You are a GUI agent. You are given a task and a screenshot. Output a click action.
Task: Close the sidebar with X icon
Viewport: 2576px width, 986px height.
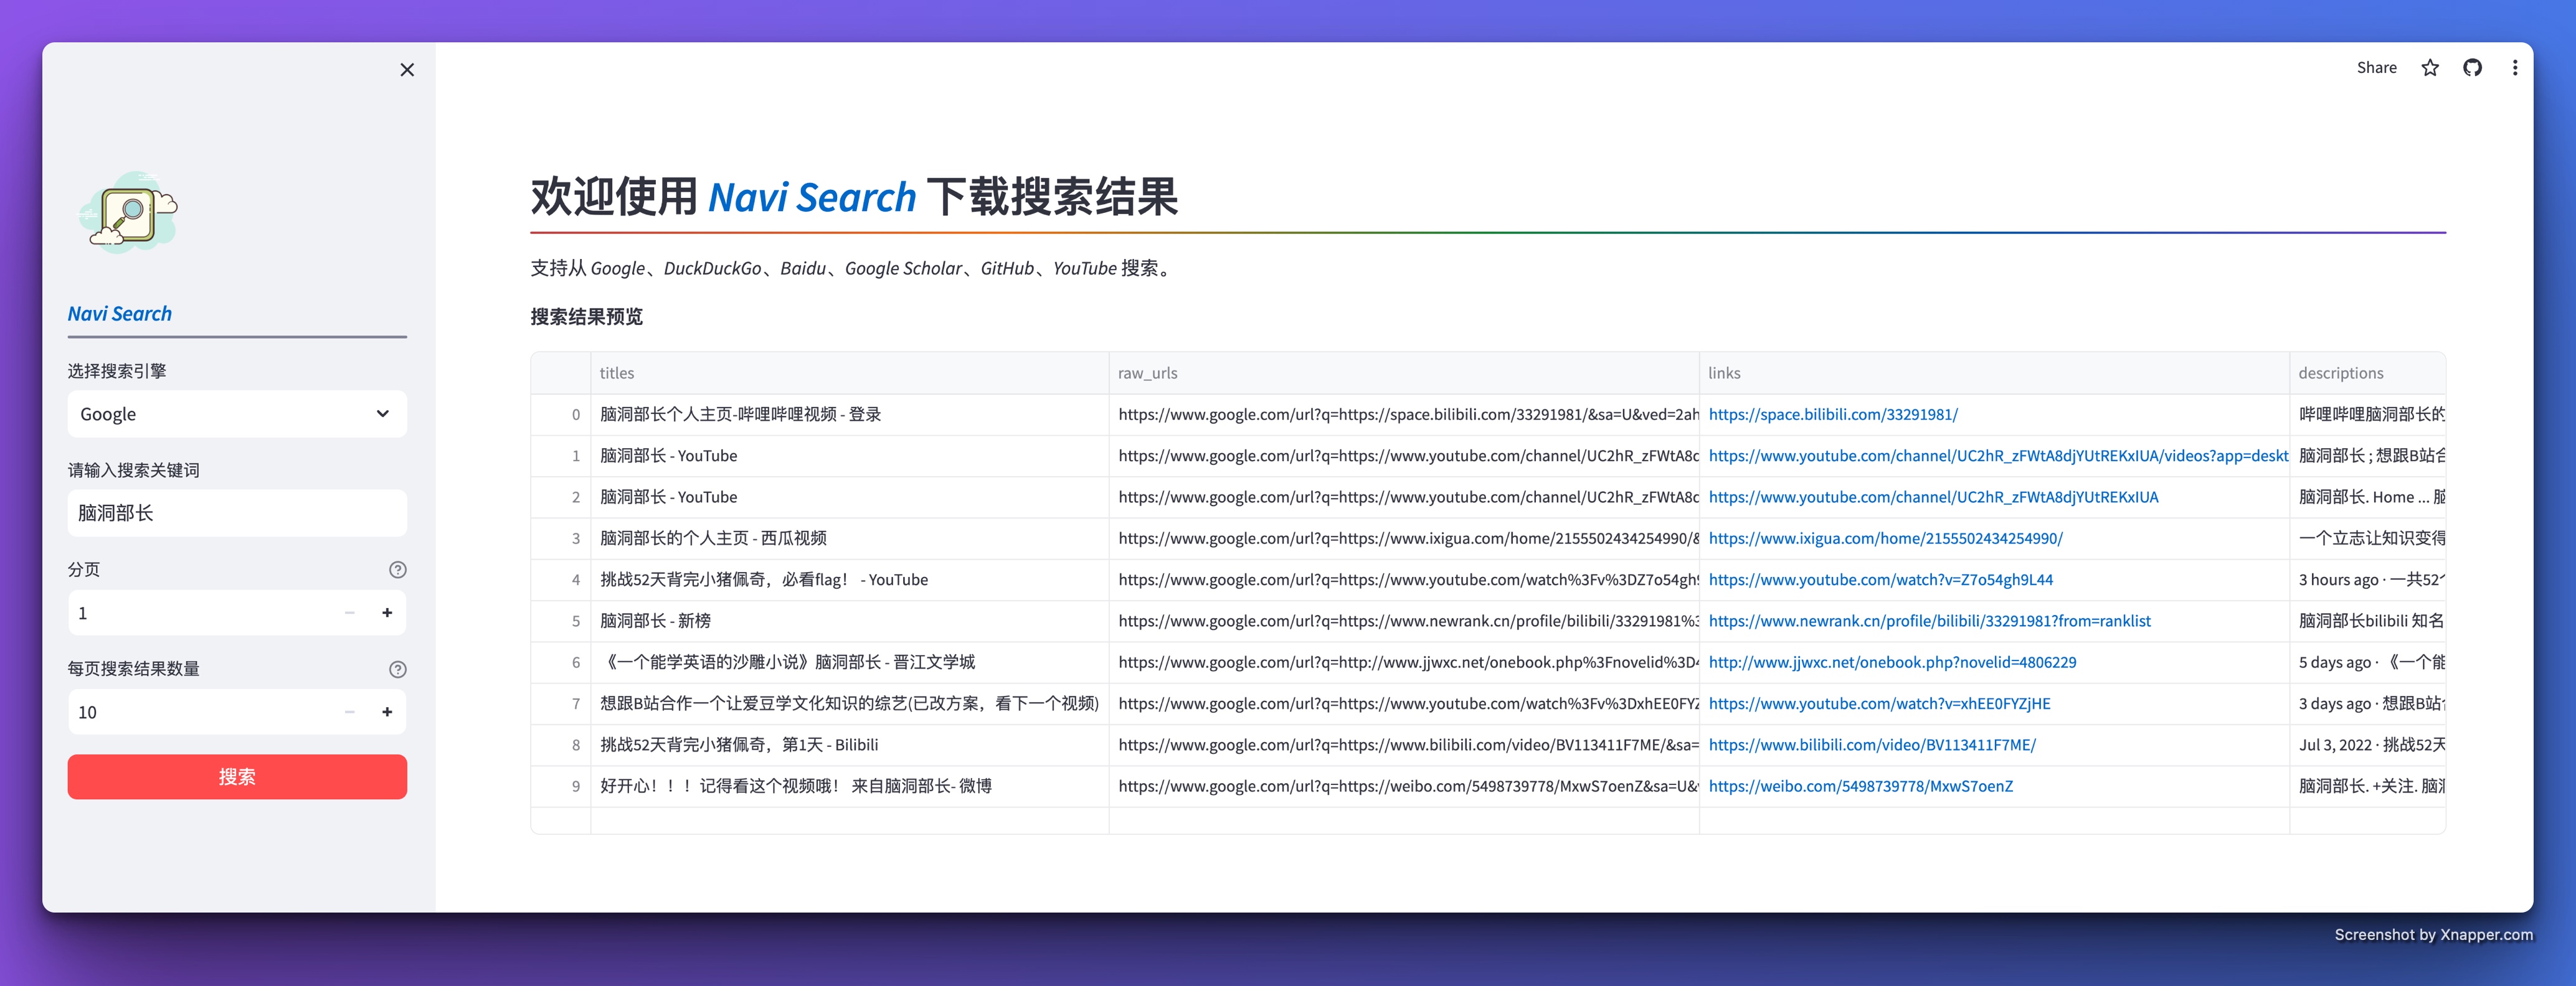(407, 70)
